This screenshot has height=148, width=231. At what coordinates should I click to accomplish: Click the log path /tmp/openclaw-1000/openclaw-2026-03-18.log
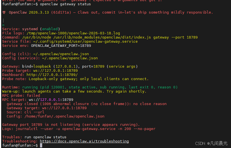[x=73, y=33]
